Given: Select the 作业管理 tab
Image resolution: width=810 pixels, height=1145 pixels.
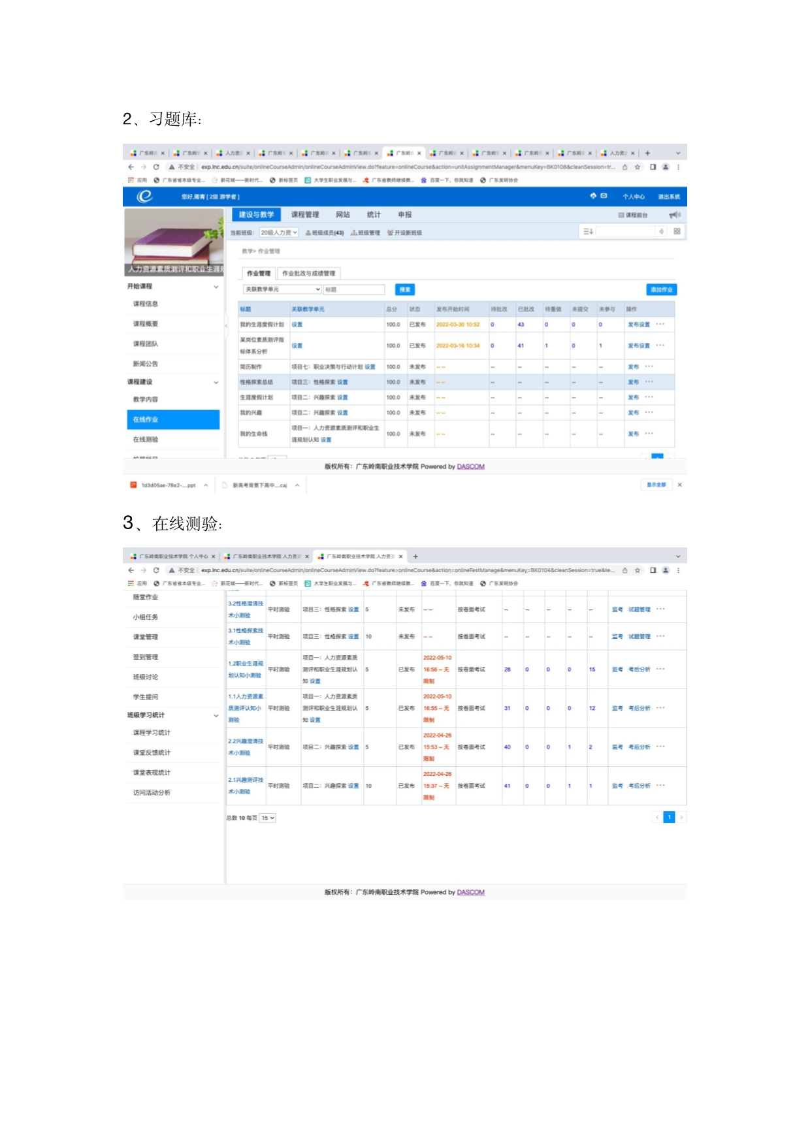Looking at the screenshot, I should click(x=259, y=274).
